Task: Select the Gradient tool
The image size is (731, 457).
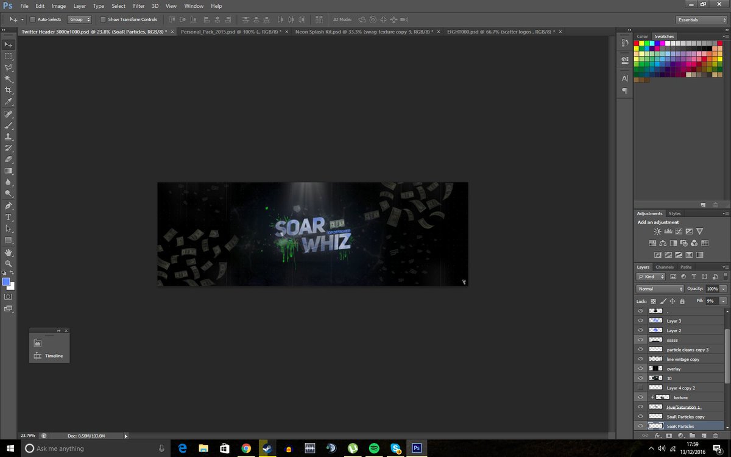Action: pyautogui.click(x=9, y=171)
